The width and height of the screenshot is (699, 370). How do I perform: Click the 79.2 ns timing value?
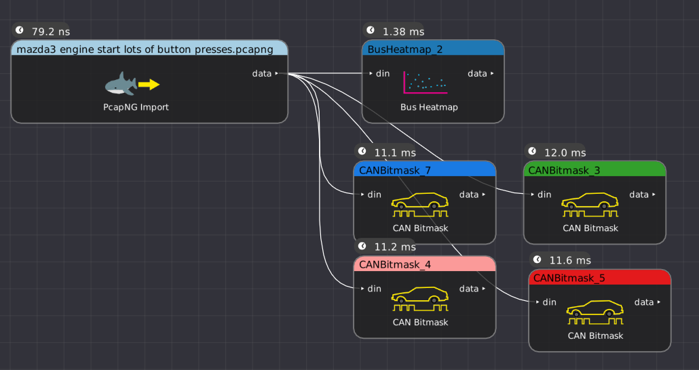pyautogui.click(x=51, y=32)
